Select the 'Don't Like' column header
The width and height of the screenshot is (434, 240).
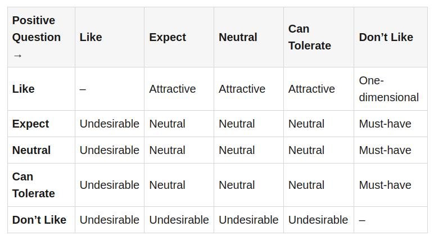click(x=391, y=37)
